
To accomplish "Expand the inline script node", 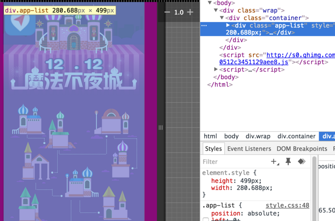I will point(216,69).
